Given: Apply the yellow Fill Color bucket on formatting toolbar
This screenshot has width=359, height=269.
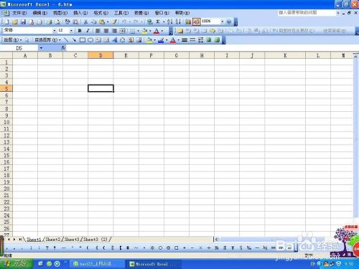Looking at the screenshot, I should 144,31.
